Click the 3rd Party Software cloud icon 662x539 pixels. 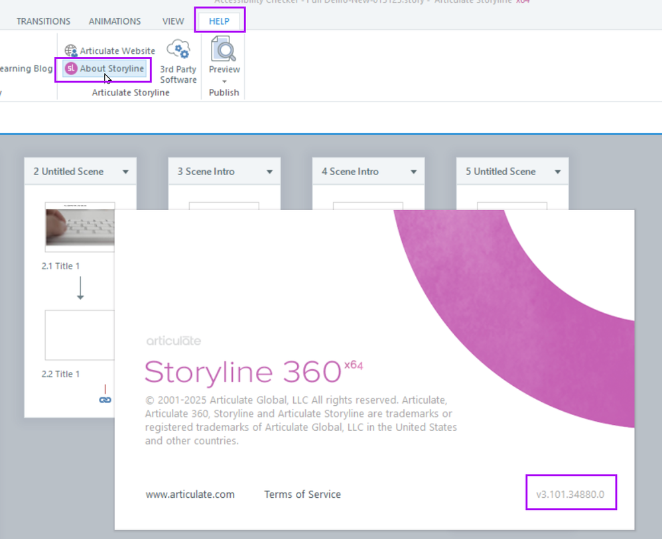[x=178, y=50]
